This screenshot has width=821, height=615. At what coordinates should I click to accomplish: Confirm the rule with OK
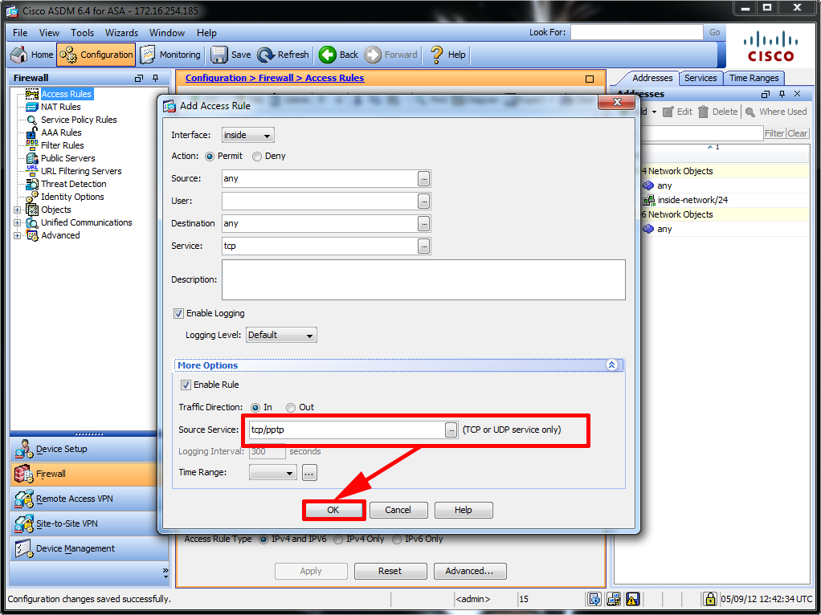(333, 510)
